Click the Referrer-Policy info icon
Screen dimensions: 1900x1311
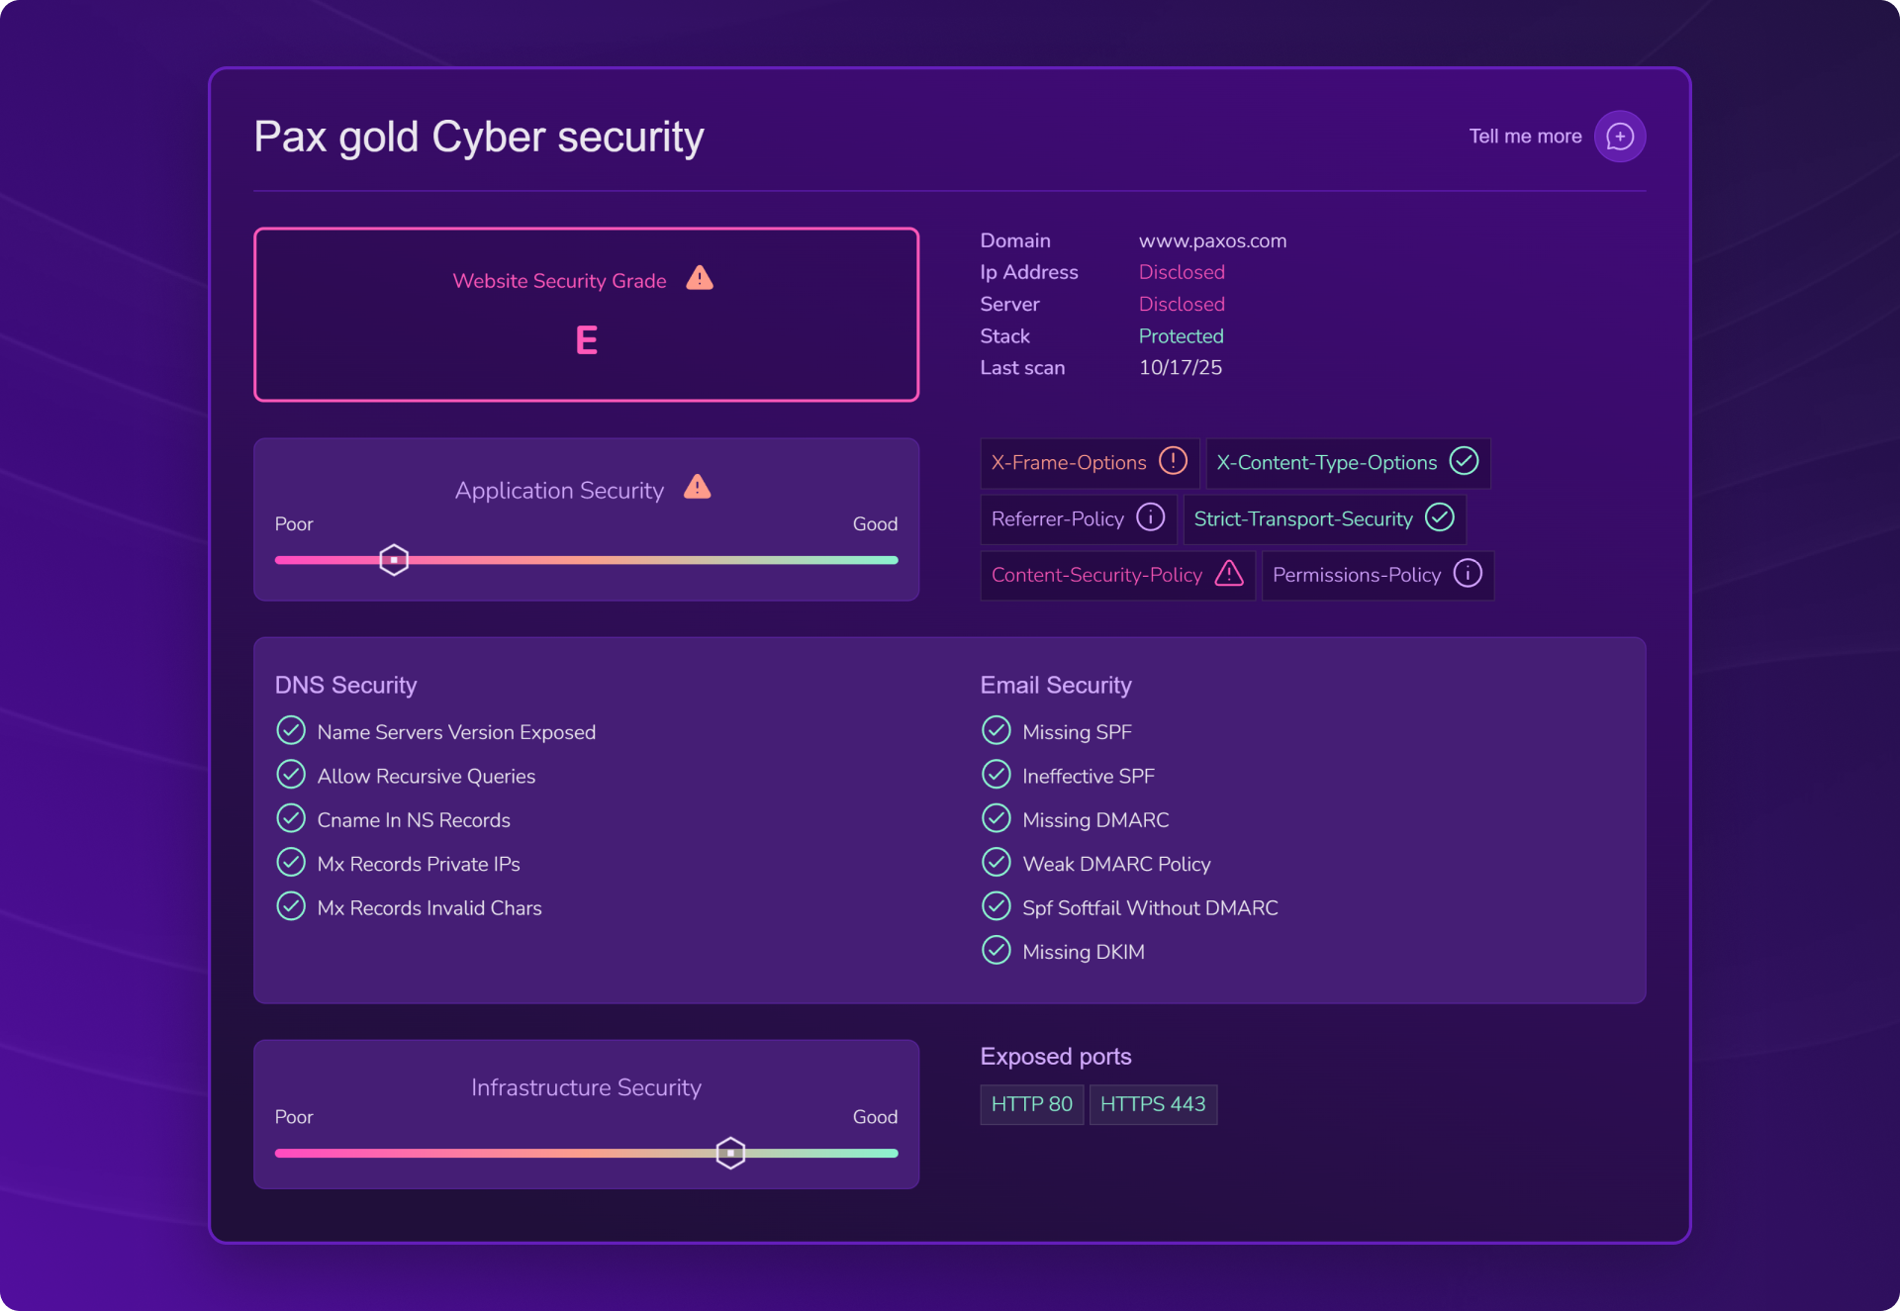1150,517
